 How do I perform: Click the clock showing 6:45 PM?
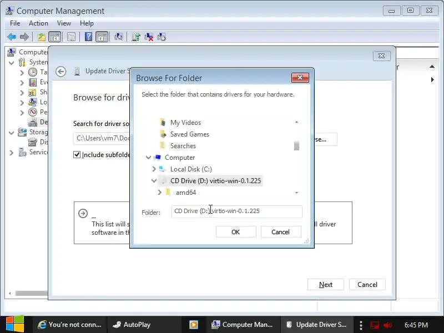tap(416, 325)
